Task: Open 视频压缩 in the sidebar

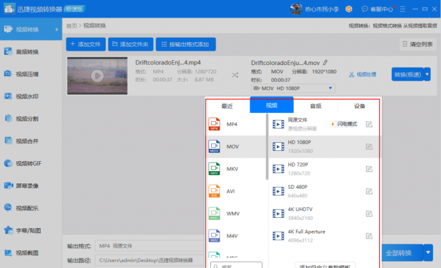Action: pyautogui.click(x=31, y=74)
